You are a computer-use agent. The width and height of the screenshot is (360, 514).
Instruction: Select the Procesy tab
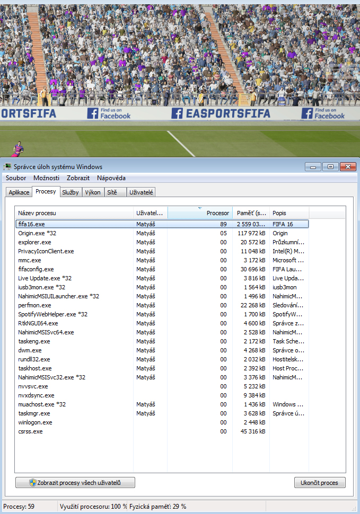(x=46, y=191)
